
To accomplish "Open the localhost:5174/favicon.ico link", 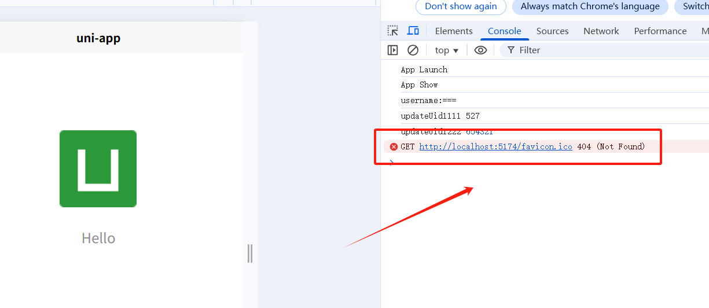I will tap(495, 146).
